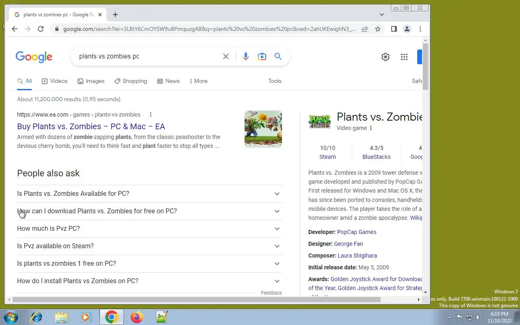Open the Windows Start button
This screenshot has width=520, height=325.
11,317
